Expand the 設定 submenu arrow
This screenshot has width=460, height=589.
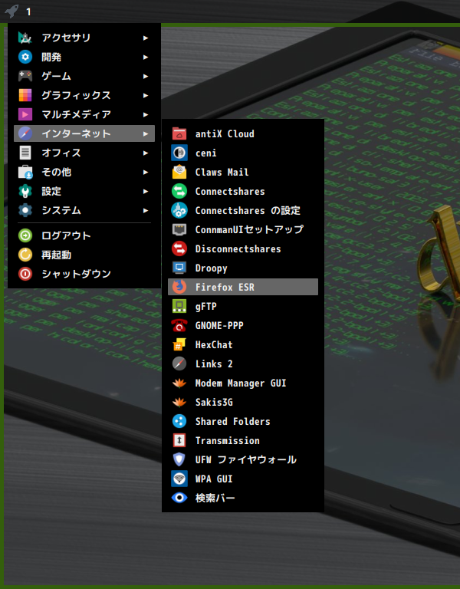pos(146,191)
